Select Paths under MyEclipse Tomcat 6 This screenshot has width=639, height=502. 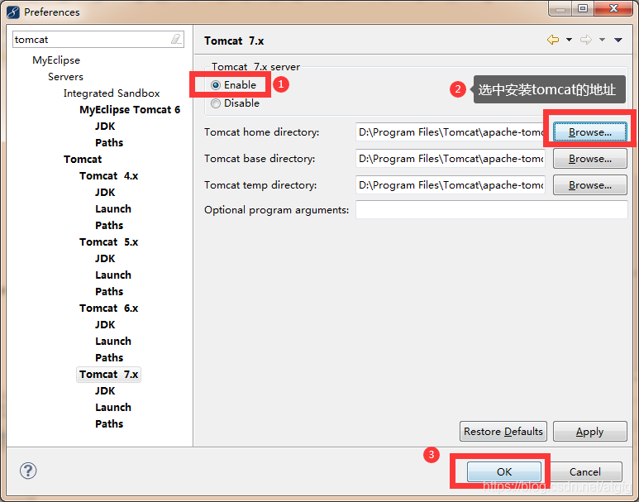click(x=109, y=143)
